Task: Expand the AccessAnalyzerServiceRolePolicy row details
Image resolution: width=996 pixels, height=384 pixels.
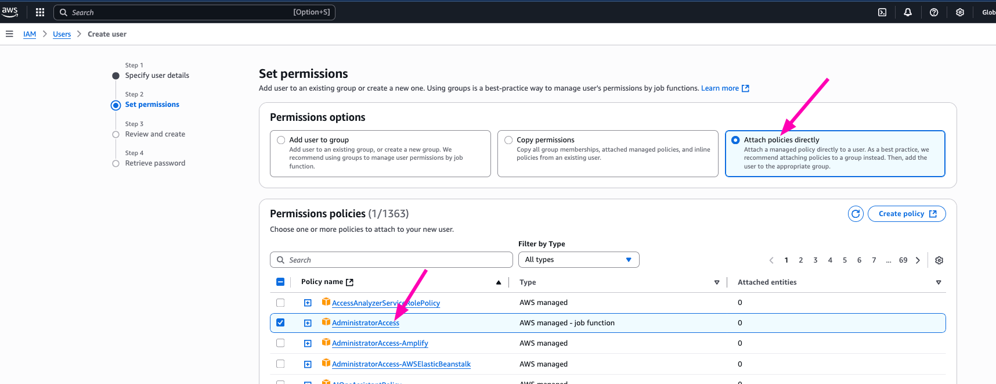Action: 308,303
